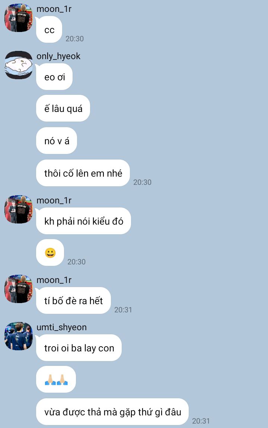Open umti_shyeon's profile avatar
268x428 pixels.
pyautogui.click(x=19, y=336)
